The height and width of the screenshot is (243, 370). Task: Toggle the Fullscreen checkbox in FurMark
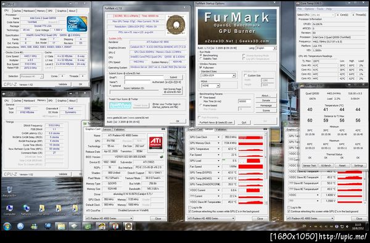tap(201, 67)
